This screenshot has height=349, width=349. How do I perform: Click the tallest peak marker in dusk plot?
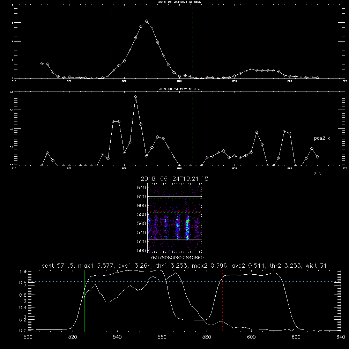pos(135,97)
